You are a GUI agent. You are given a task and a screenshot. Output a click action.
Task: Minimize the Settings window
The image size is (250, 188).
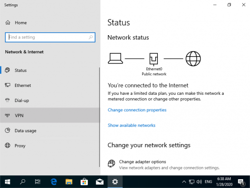point(215,5)
